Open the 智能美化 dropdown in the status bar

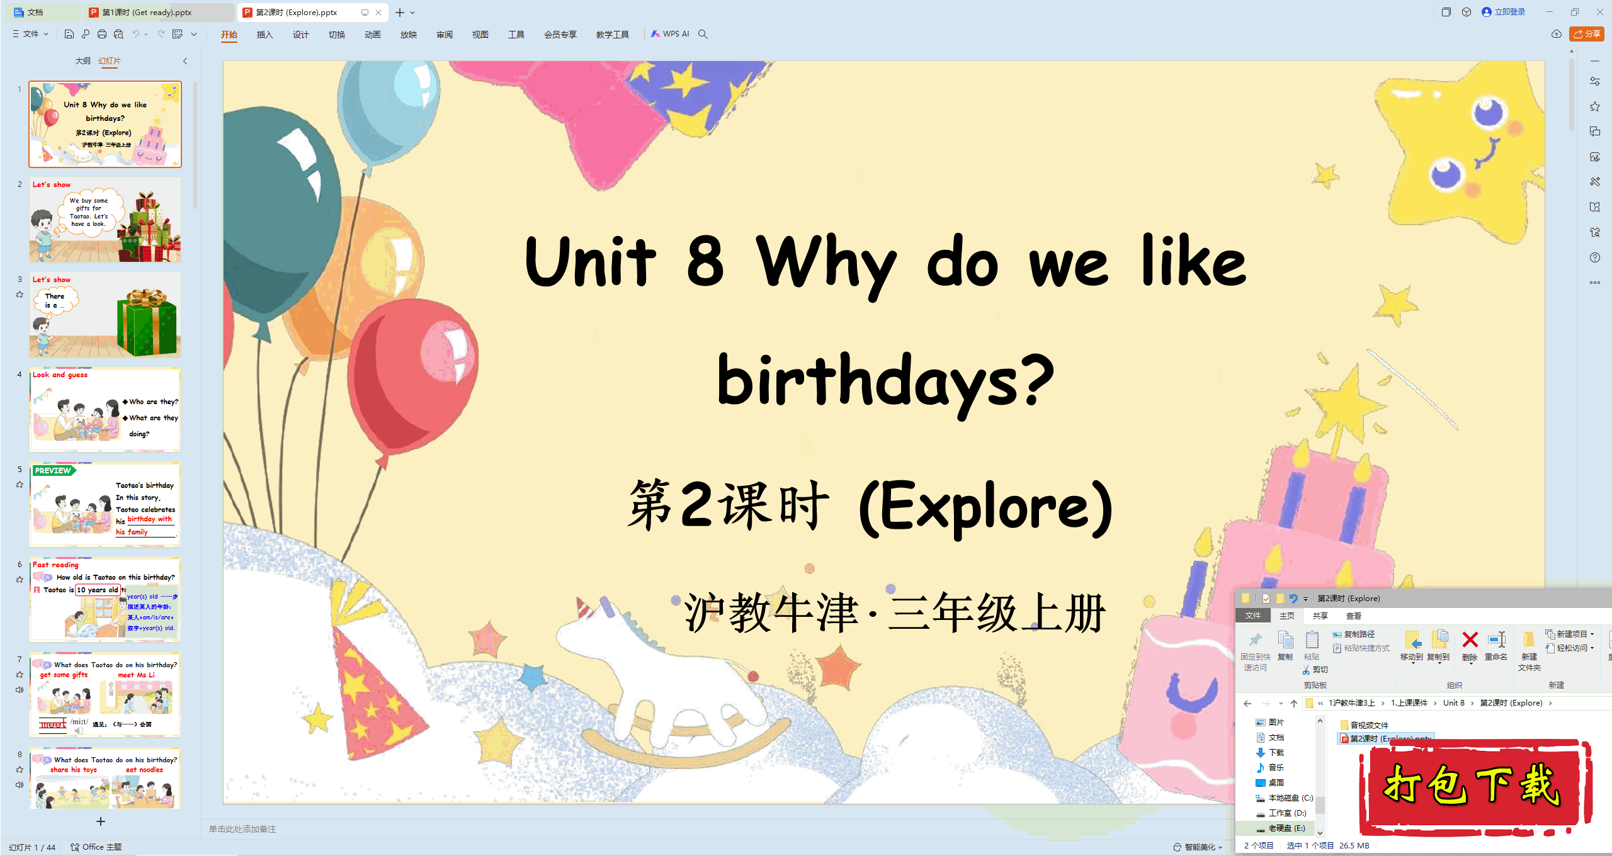(1198, 847)
